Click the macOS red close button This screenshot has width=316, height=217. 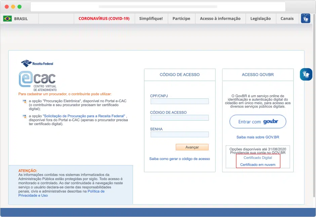pos(7,7)
